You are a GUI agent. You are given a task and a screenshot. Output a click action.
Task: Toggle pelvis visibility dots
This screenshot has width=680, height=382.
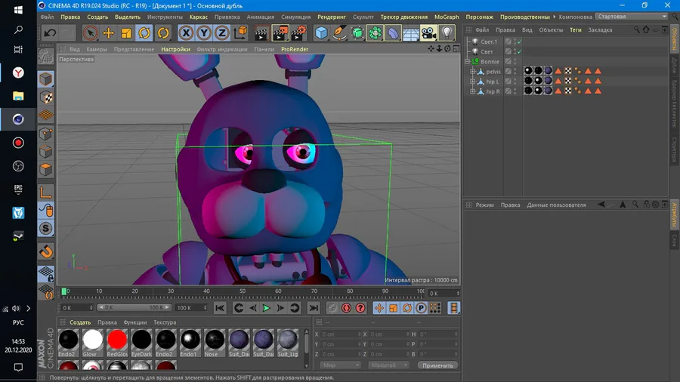pyautogui.click(x=515, y=72)
